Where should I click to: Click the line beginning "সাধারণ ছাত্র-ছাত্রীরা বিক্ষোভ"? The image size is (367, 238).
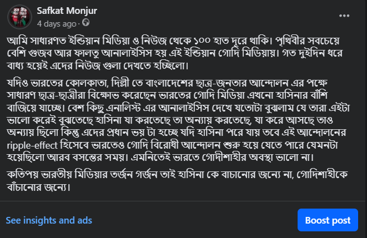pyautogui.click(x=139, y=93)
